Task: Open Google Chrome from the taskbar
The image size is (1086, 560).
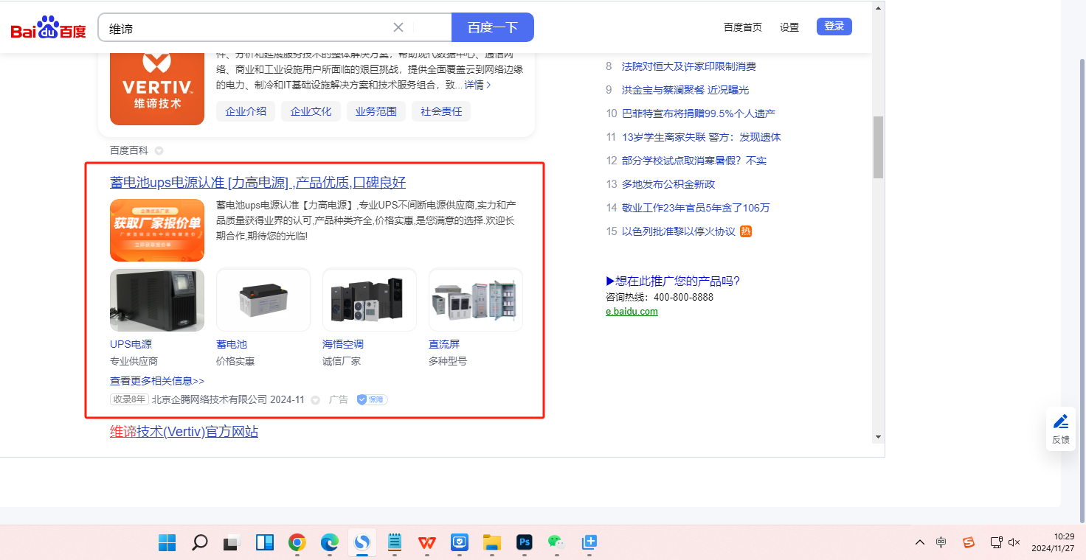Action: pos(297,543)
